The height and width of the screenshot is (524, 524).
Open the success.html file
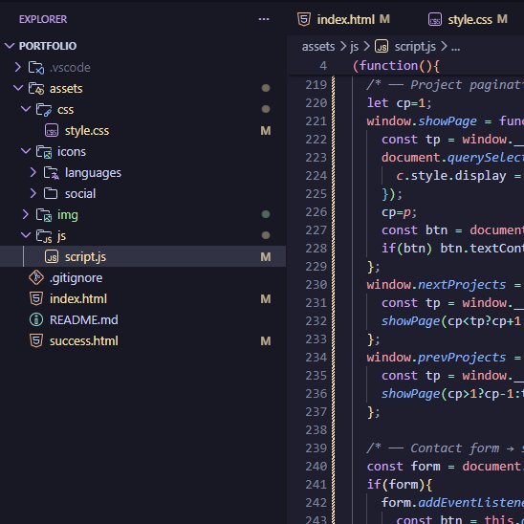(x=83, y=340)
